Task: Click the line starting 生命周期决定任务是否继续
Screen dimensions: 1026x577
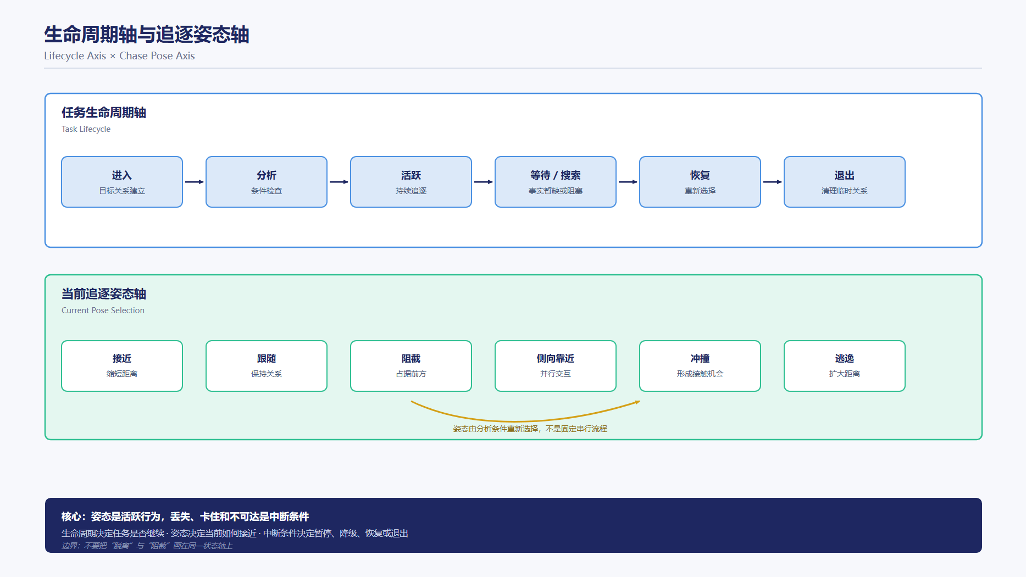Action: (x=235, y=534)
